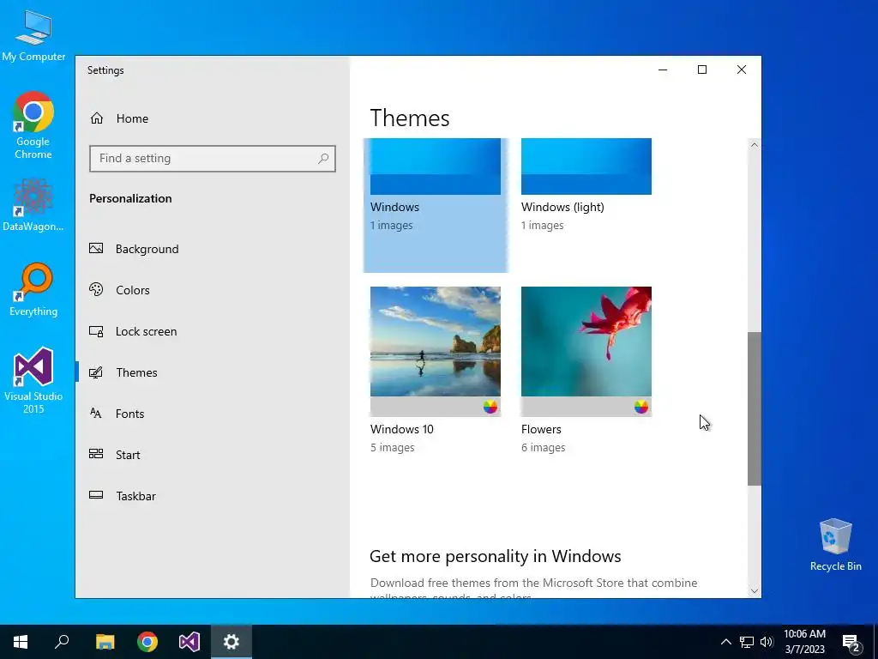Click the '6 images' caption
This screenshot has width=878, height=659.
click(543, 448)
